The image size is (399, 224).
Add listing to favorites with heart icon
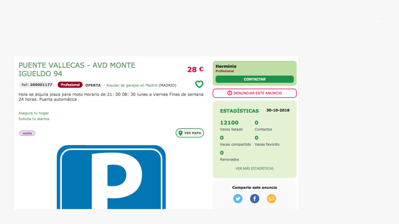[199, 84]
